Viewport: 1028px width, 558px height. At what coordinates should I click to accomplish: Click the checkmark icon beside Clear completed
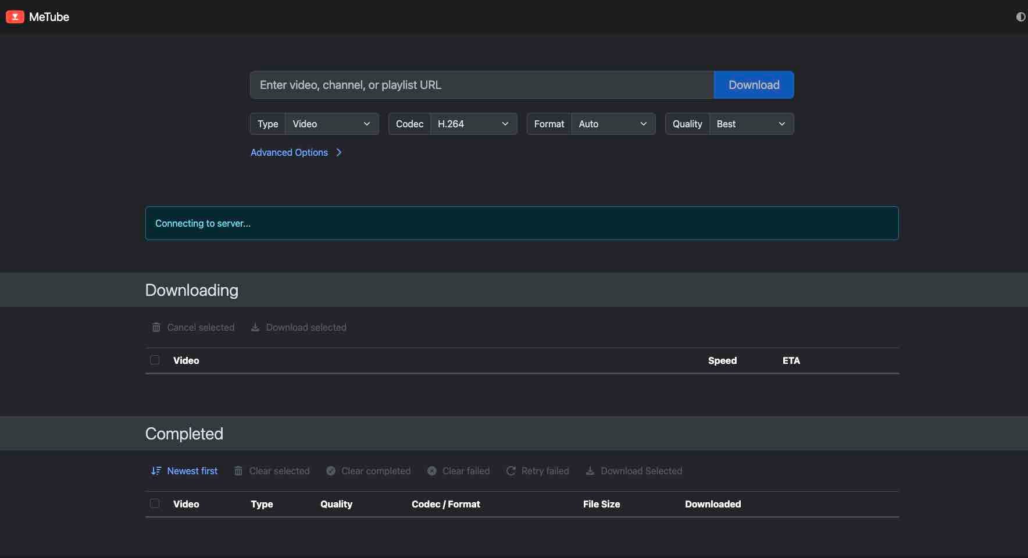[331, 471]
